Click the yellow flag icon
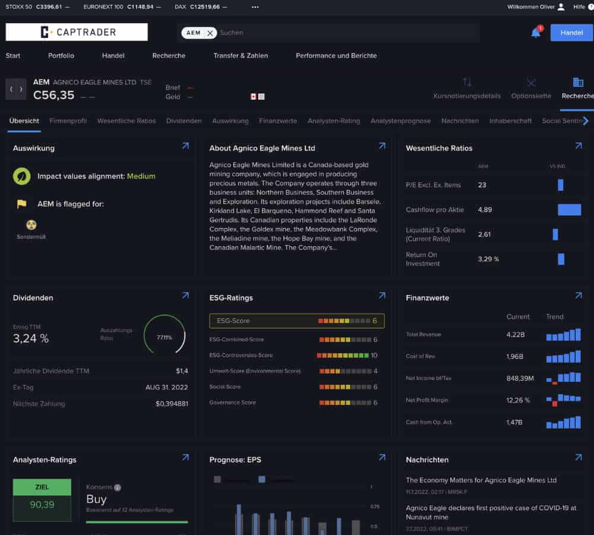This screenshot has height=535, width=594. pyautogui.click(x=21, y=204)
